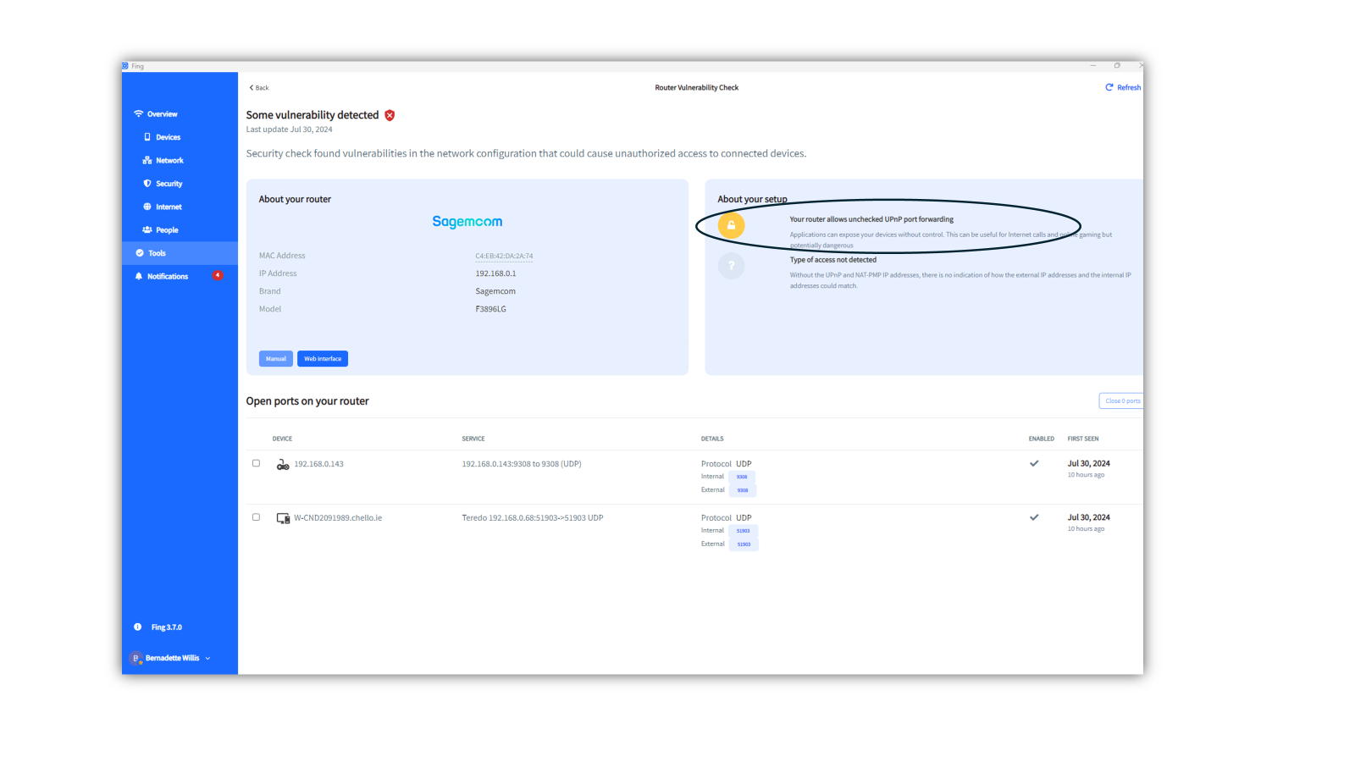
Task: Click Internal port chip 51903
Action: click(744, 531)
